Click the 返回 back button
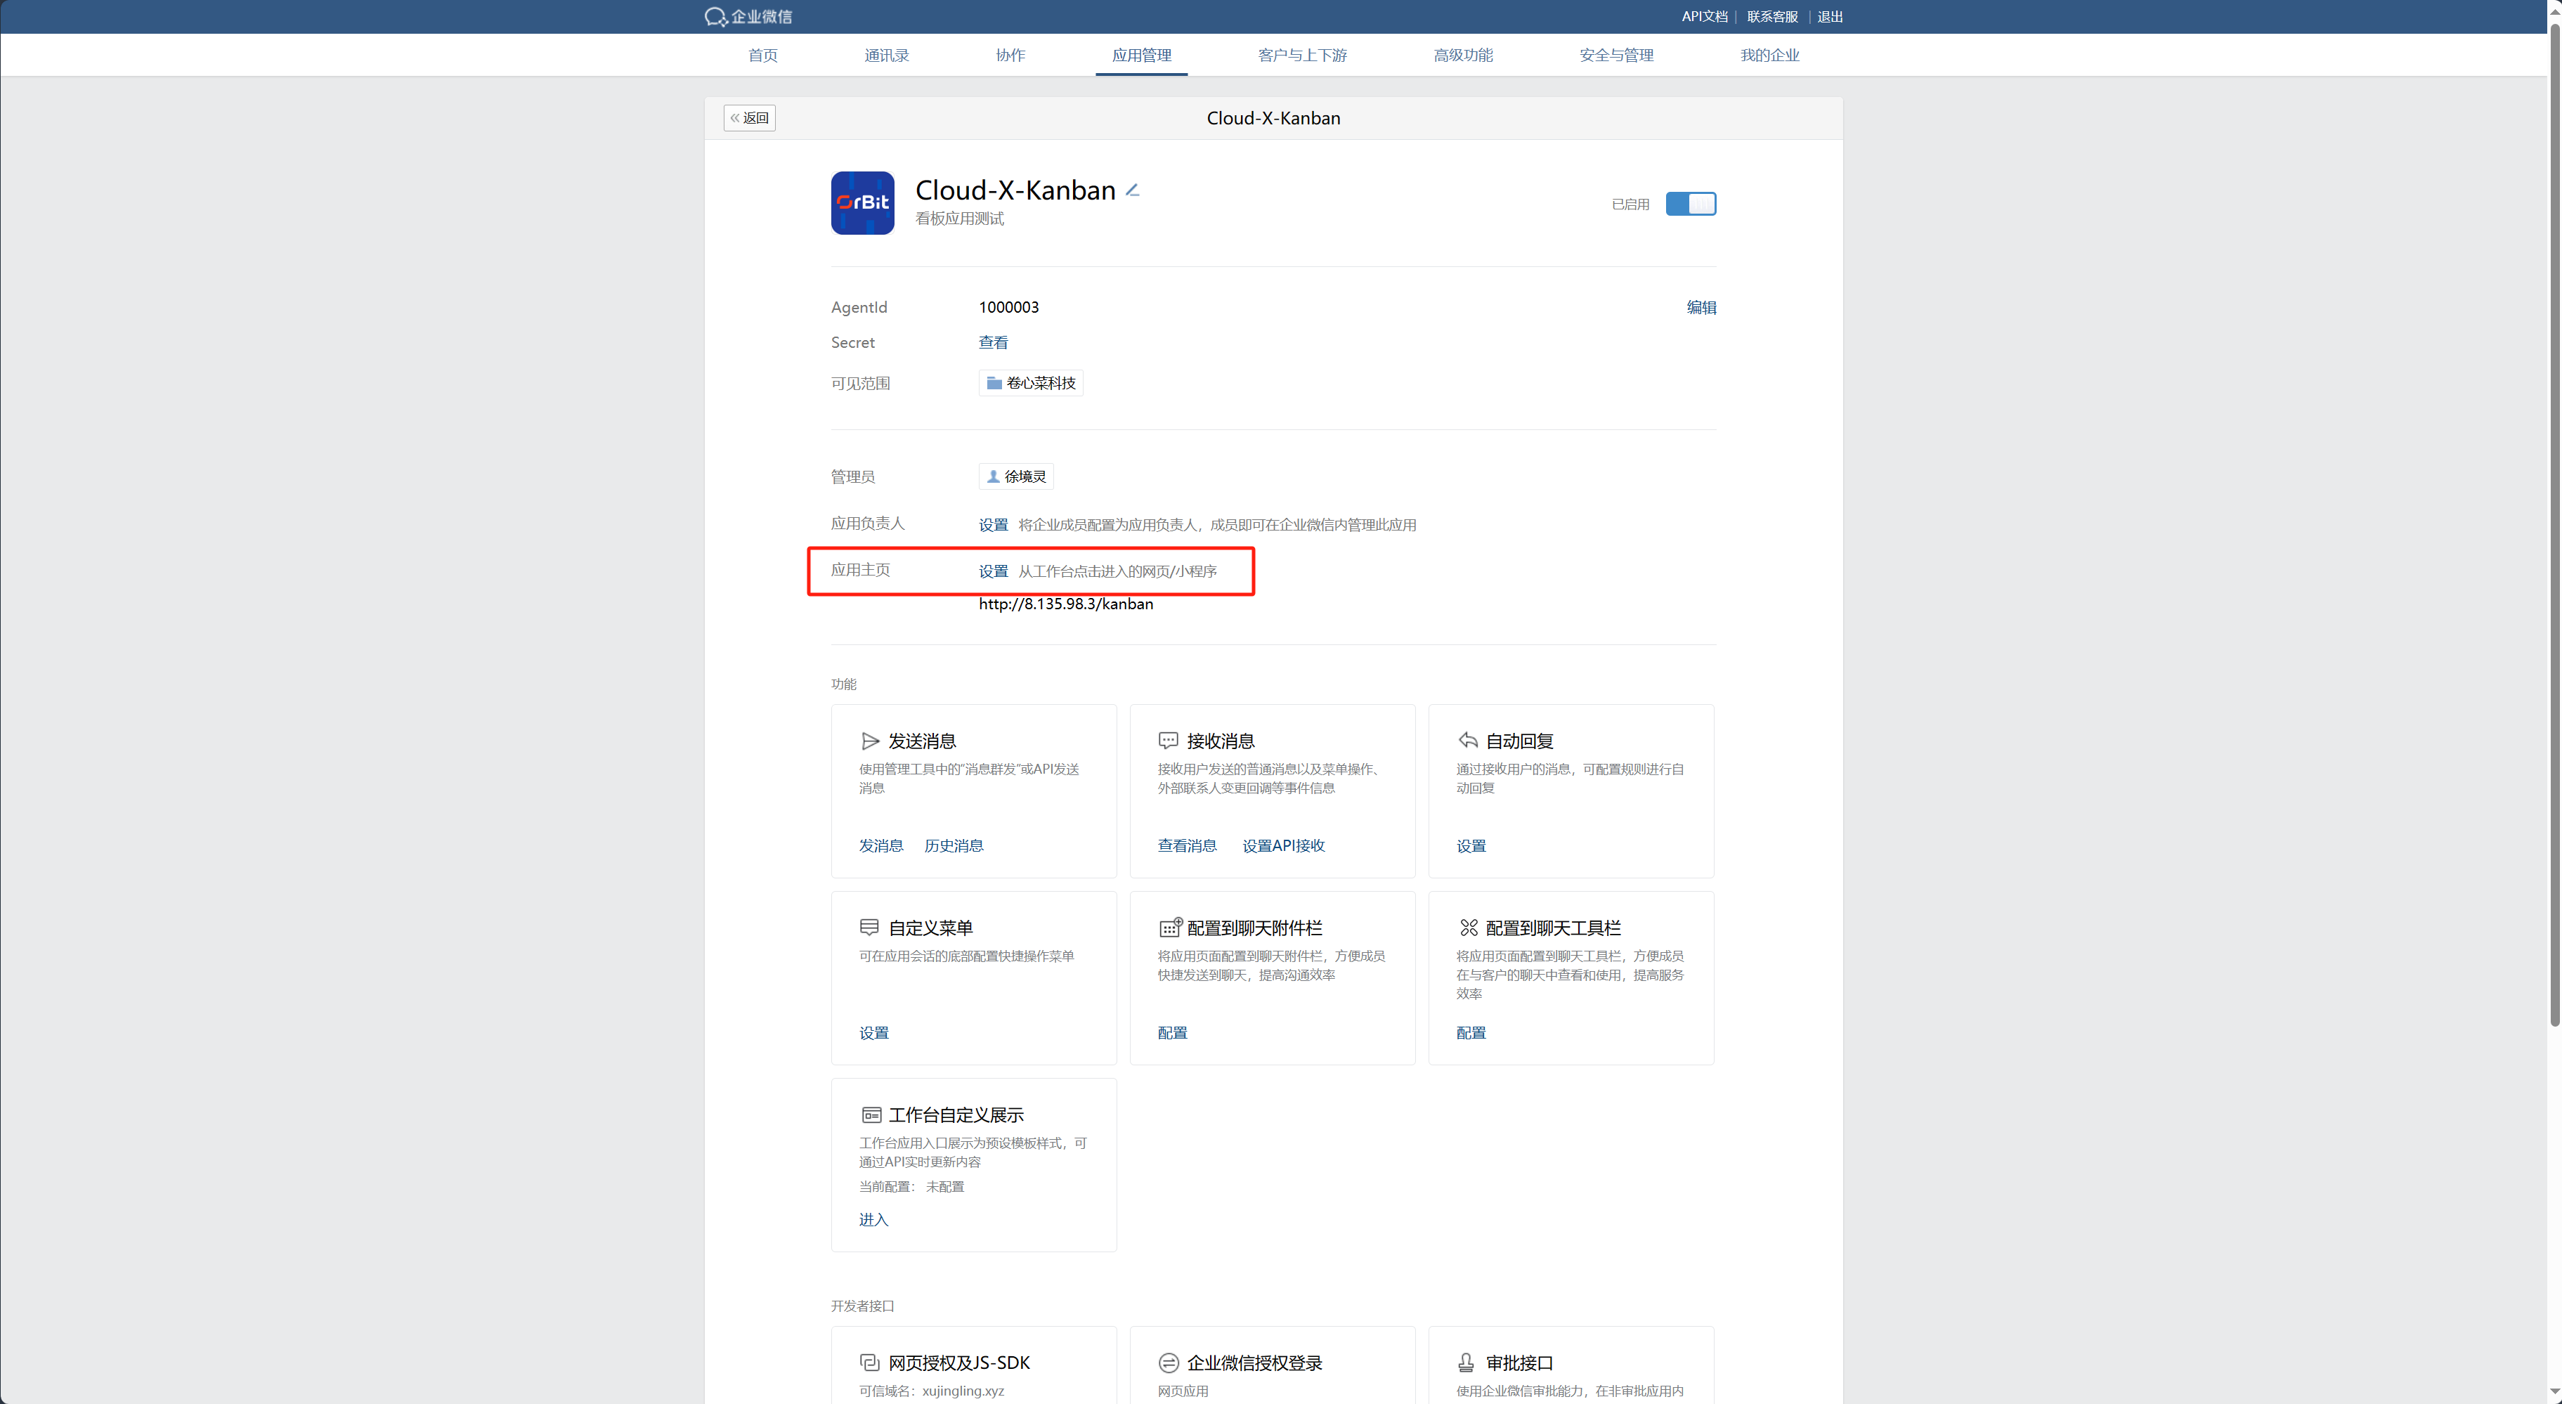Screen dimensions: 2562x1404 point(750,118)
